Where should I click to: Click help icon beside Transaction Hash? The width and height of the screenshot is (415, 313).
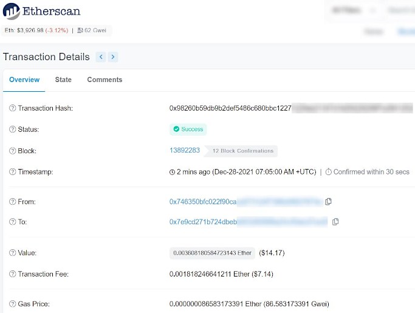[x=12, y=108]
